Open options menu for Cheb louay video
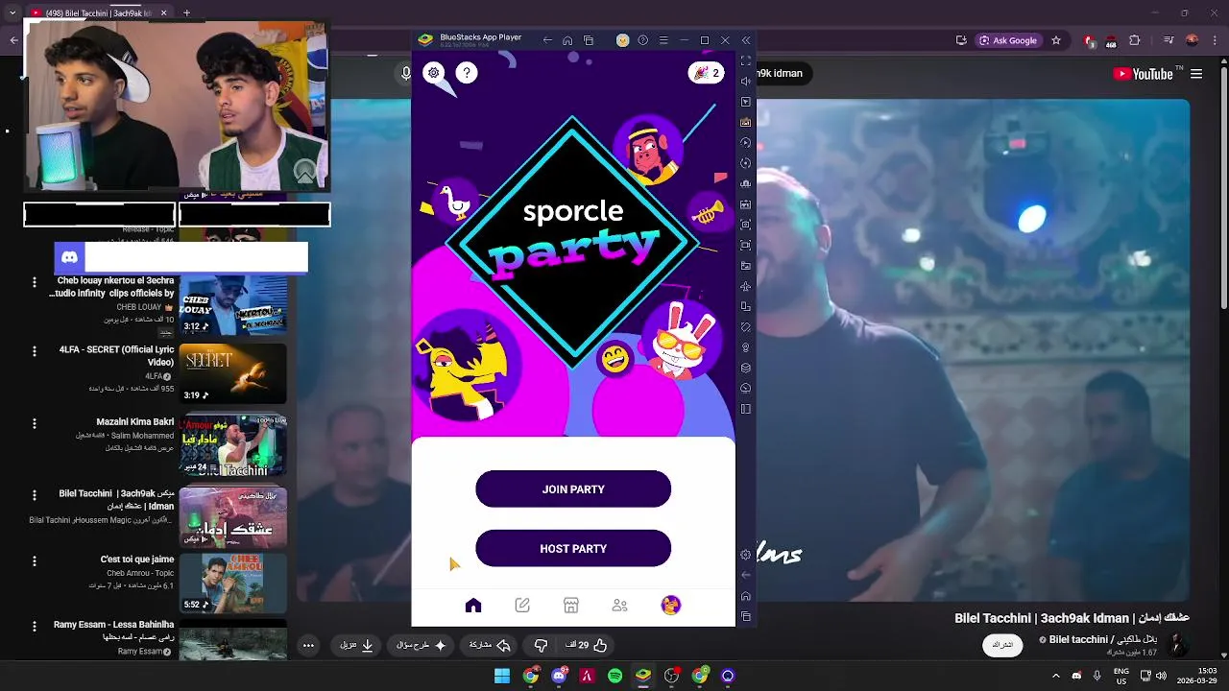1229x691 pixels. coord(35,282)
